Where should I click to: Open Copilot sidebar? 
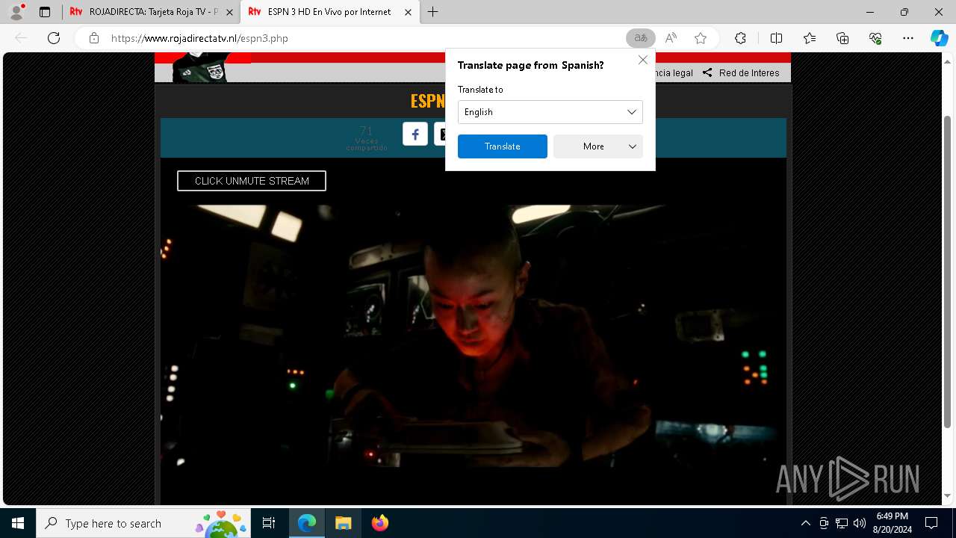[x=939, y=38]
